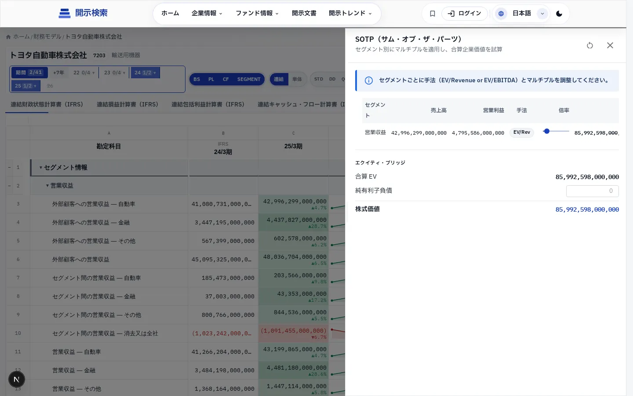The width and height of the screenshot is (633, 396).
Task: Click the 輸送用機器 industry tag
Action: tap(126, 55)
